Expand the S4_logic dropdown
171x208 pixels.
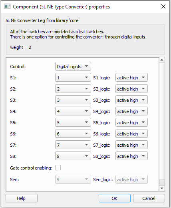coord(131,111)
